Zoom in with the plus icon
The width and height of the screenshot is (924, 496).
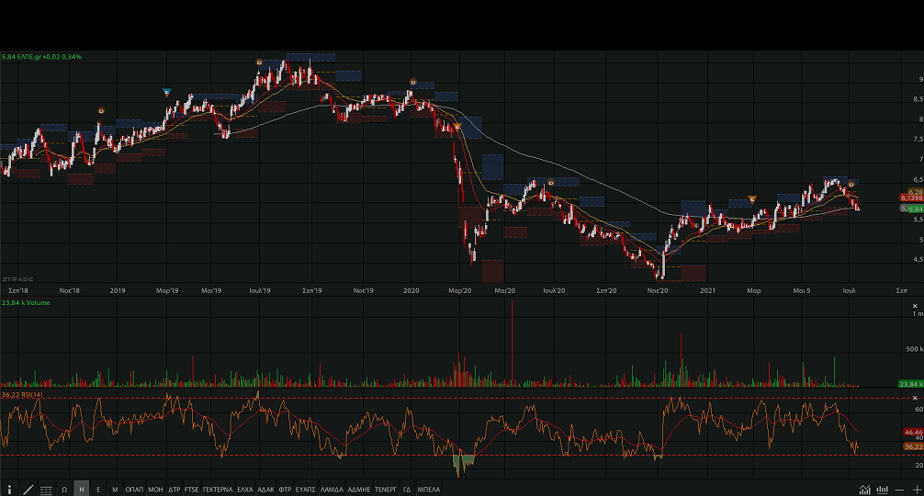point(915,490)
